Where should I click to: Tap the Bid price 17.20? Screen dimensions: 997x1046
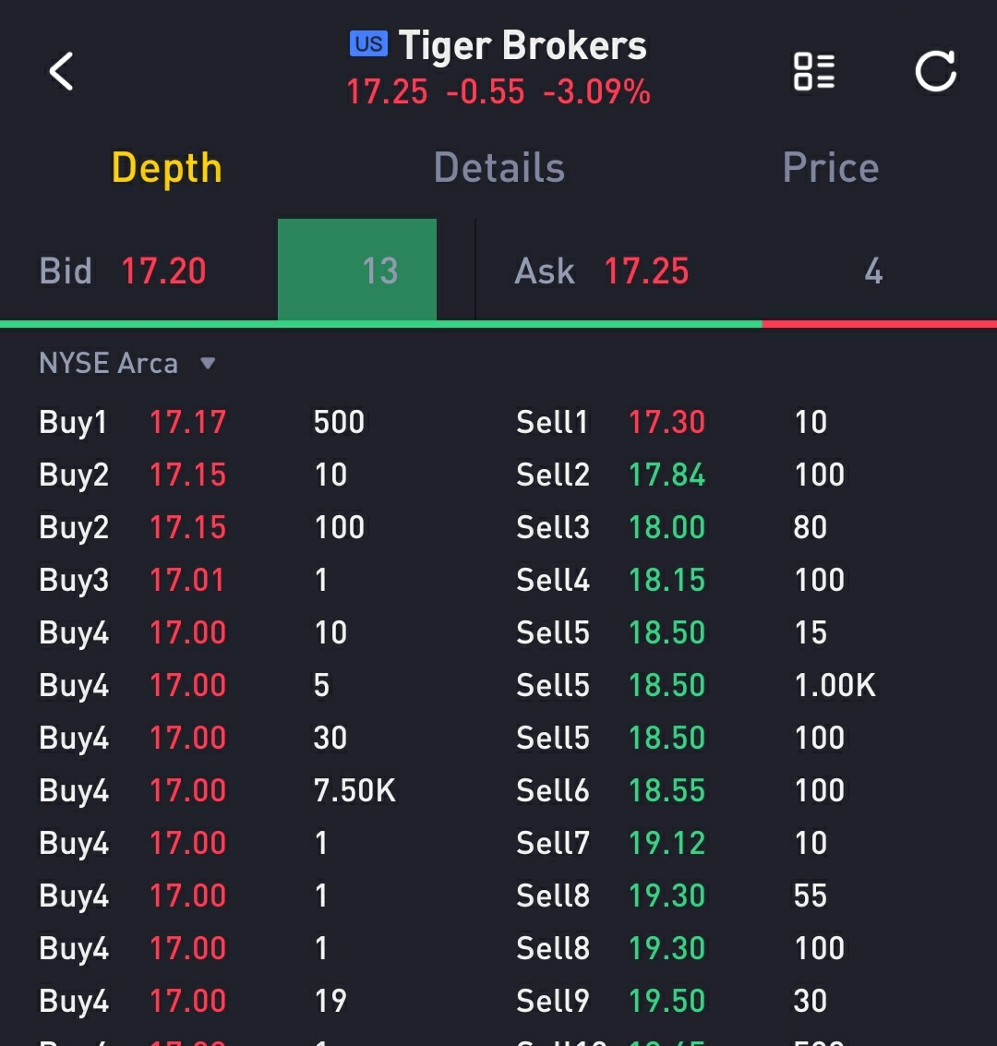(x=163, y=271)
